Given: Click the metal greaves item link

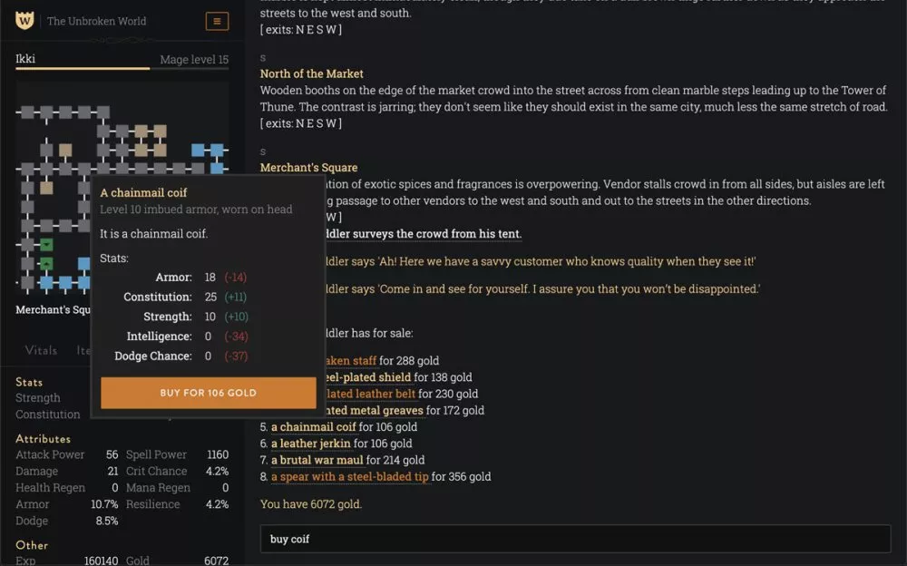Looking at the screenshot, I should pos(375,410).
